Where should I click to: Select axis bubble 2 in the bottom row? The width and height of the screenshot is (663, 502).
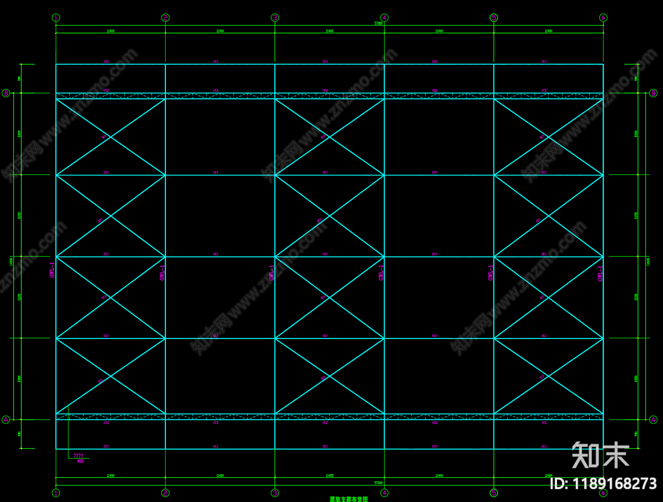165,493
